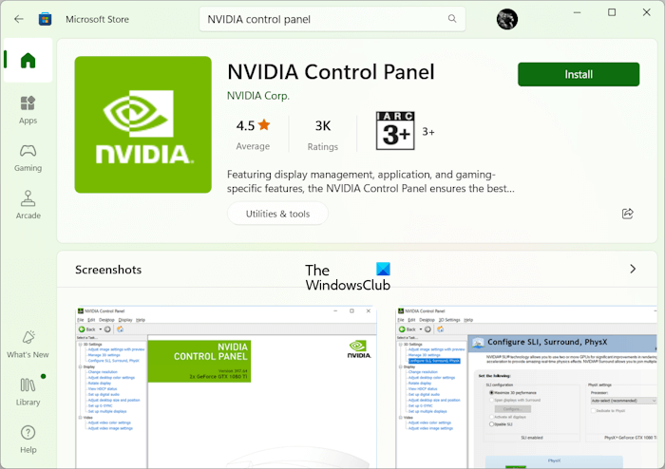Viewport: 665px width, 469px height.
Task: Click the NVIDIA app logo tile
Action: [x=142, y=124]
